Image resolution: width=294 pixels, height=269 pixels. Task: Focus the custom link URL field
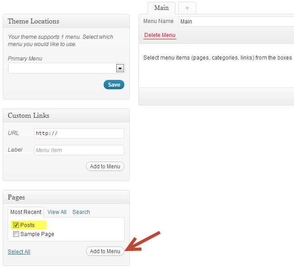(79, 133)
